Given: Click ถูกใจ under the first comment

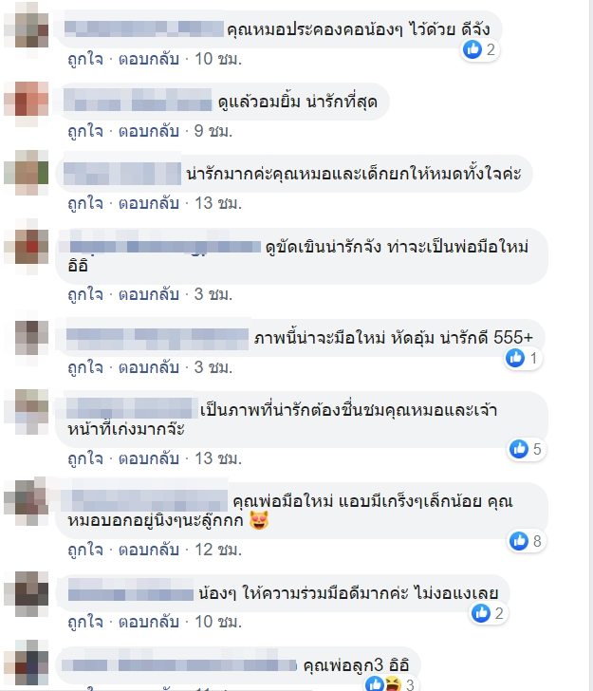Looking at the screenshot, I should (x=85, y=59).
